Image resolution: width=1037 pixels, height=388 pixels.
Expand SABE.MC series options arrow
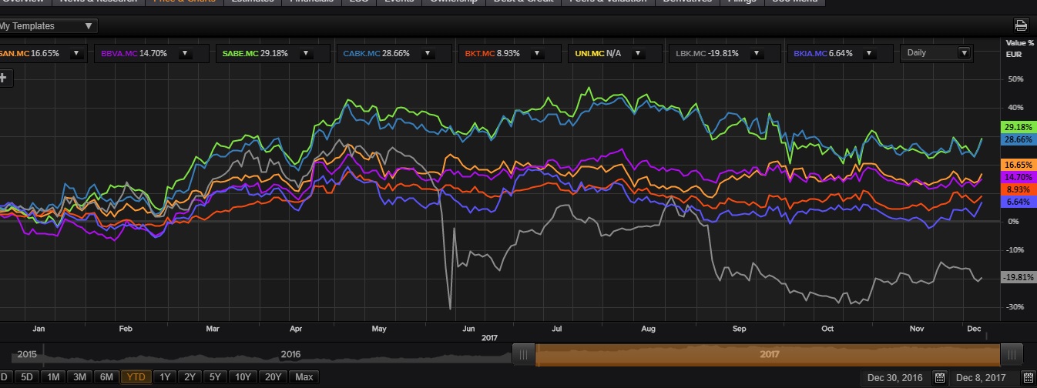[x=305, y=53]
